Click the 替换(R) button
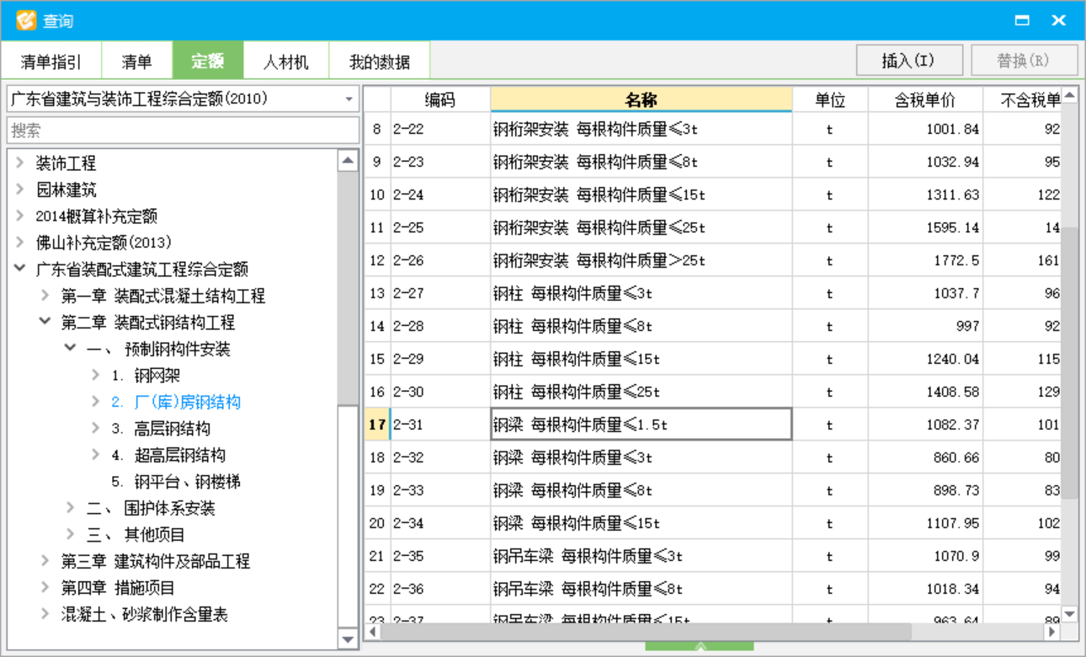The height and width of the screenshot is (657, 1086). 1024,61
